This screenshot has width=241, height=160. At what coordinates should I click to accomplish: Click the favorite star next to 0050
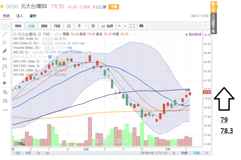click(2, 6)
